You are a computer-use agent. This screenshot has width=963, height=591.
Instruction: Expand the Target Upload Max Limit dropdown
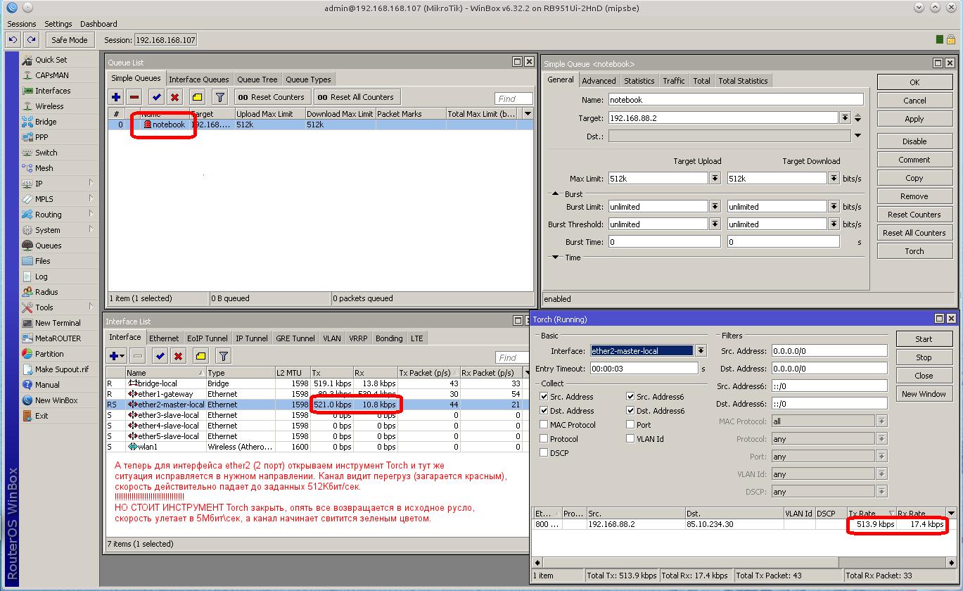[715, 179]
